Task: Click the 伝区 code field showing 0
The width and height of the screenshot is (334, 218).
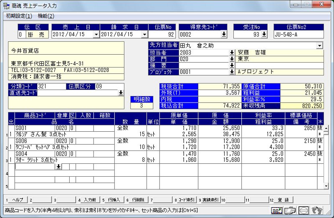Action: 22,35
